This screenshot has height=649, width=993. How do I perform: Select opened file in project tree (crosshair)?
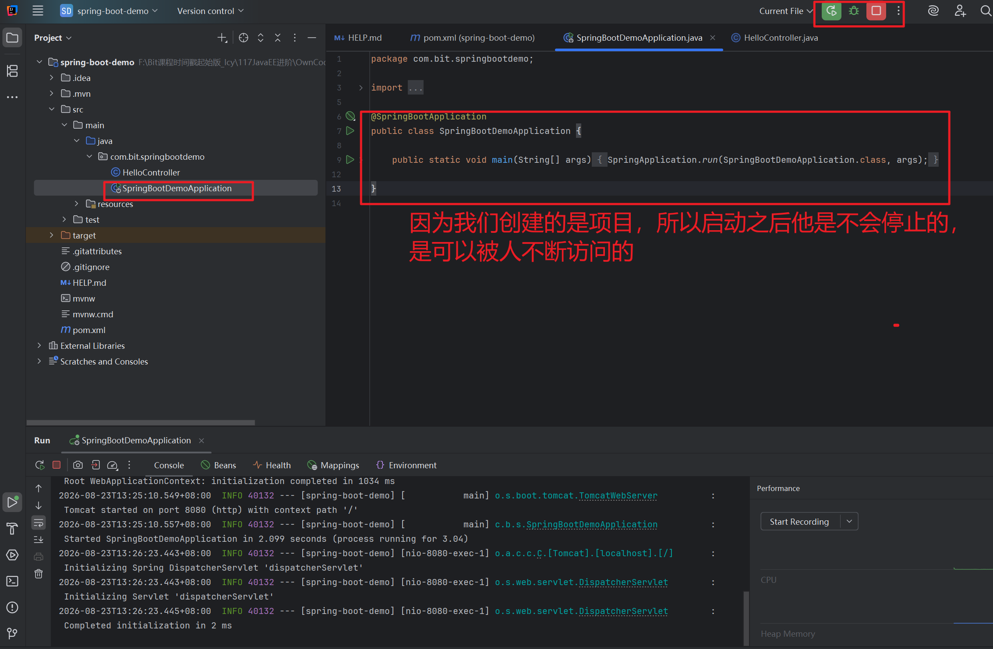coord(244,38)
